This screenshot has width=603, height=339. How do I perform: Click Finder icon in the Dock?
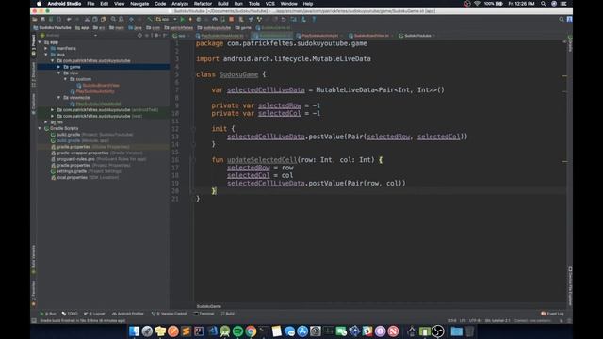134,331
